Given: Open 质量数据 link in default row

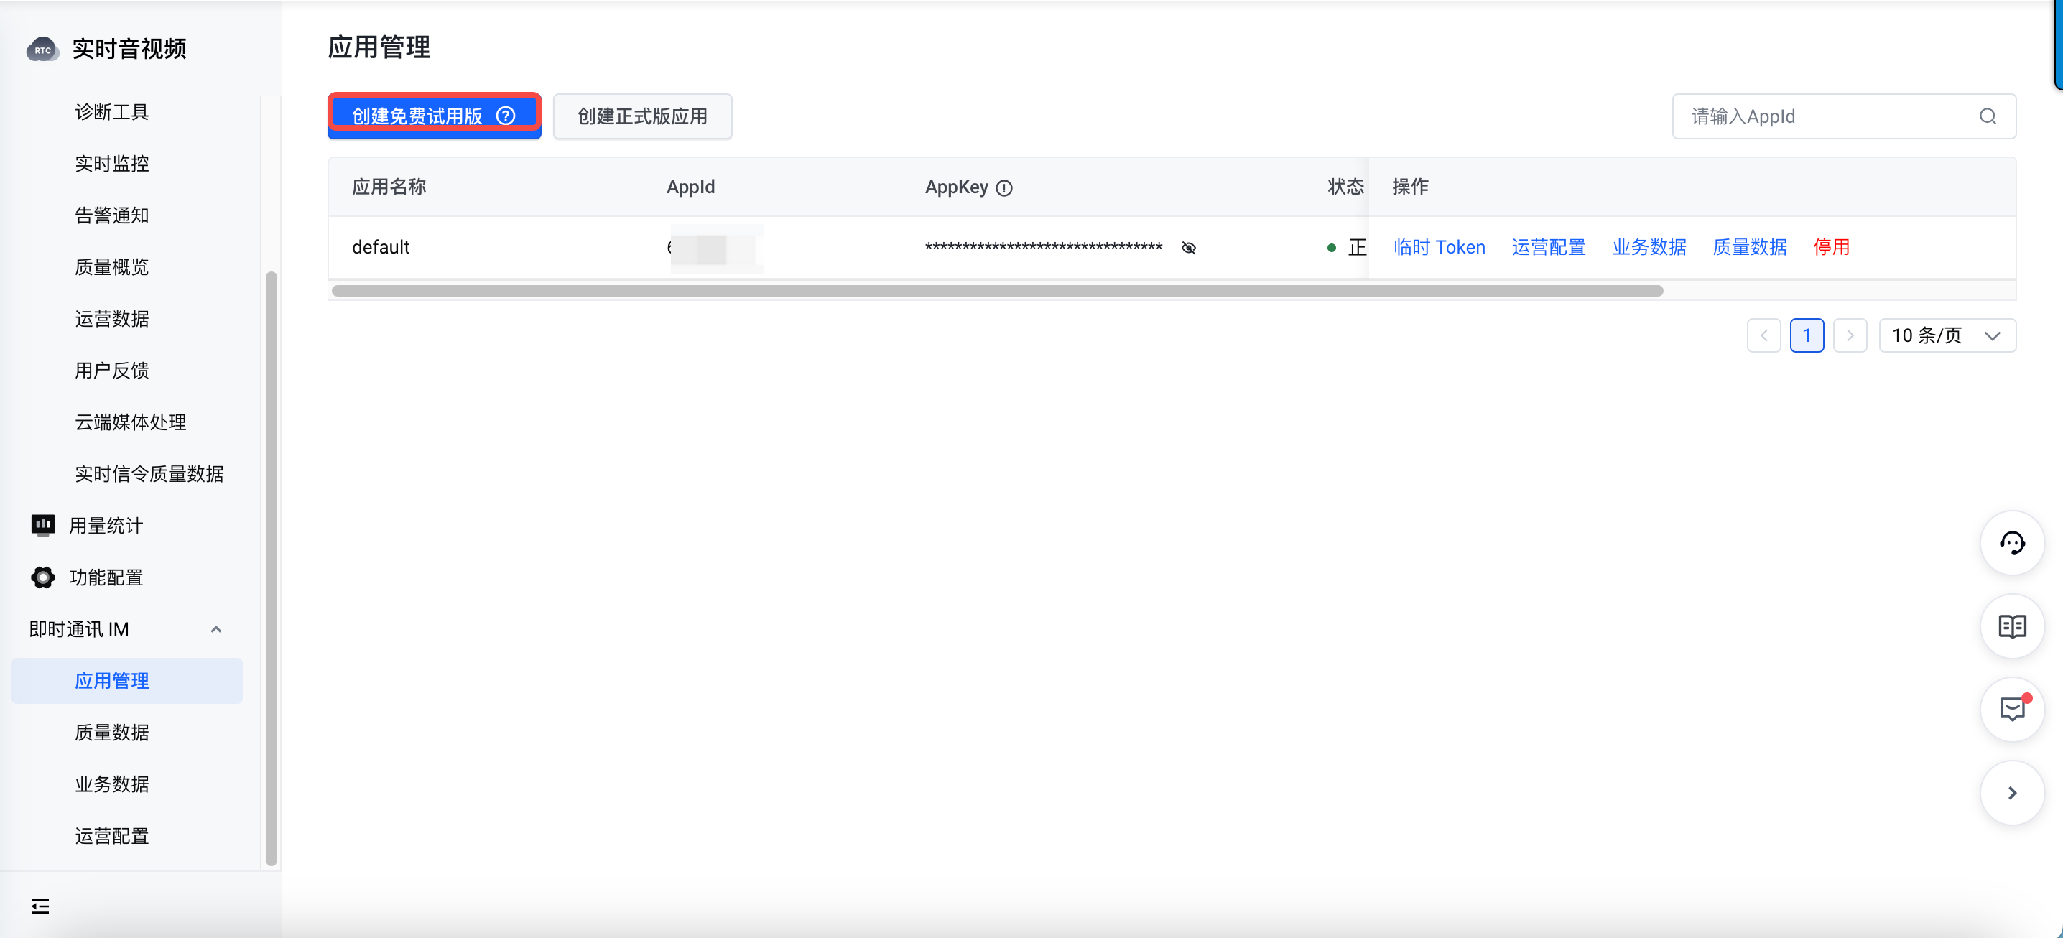Looking at the screenshot, I should (x=1749, y=248).
